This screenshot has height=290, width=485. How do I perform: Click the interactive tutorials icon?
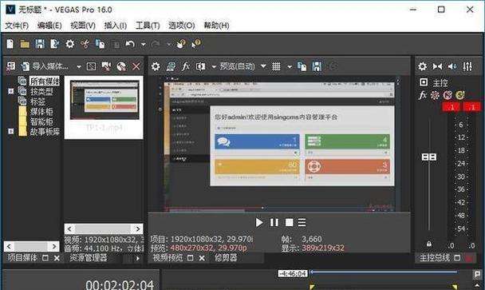pos(181,44)
